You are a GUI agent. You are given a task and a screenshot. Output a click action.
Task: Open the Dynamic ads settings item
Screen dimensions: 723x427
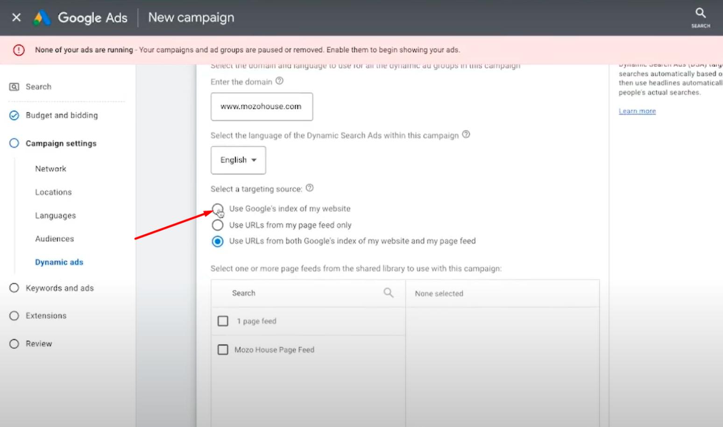59,262
